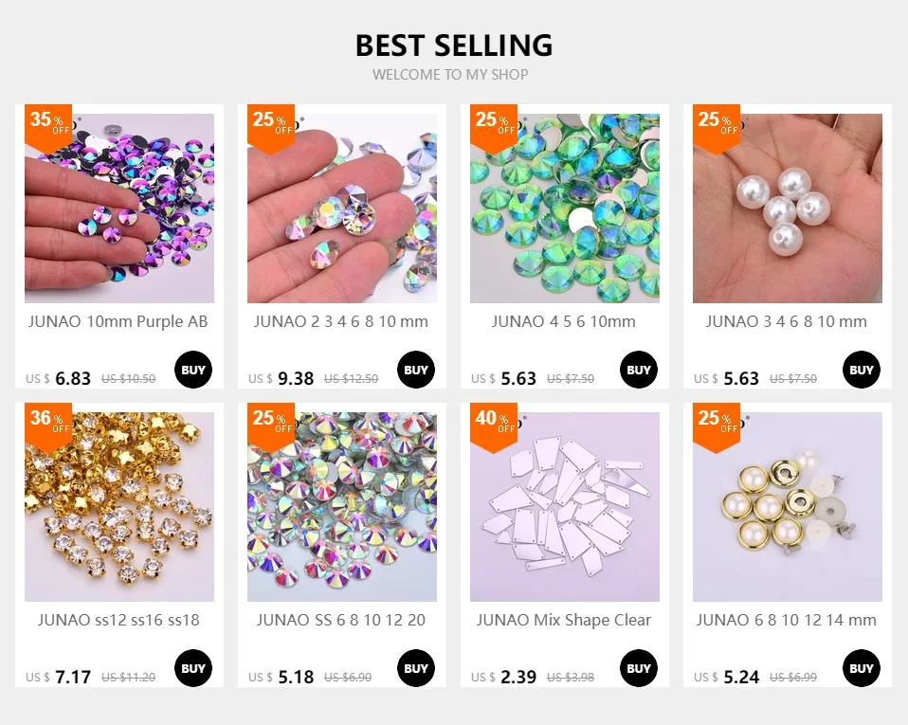Open JUNAO 10mm Purple AB title link
The width and height of the screenshot is (908, 725).
118,321
